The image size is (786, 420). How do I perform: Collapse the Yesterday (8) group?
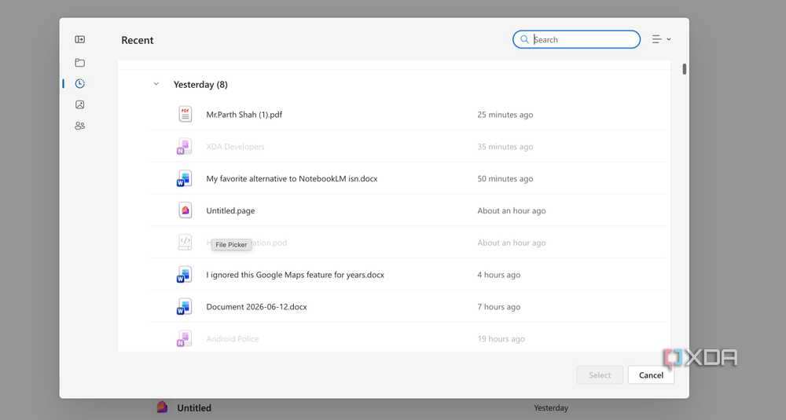click(x=156, y=84)
